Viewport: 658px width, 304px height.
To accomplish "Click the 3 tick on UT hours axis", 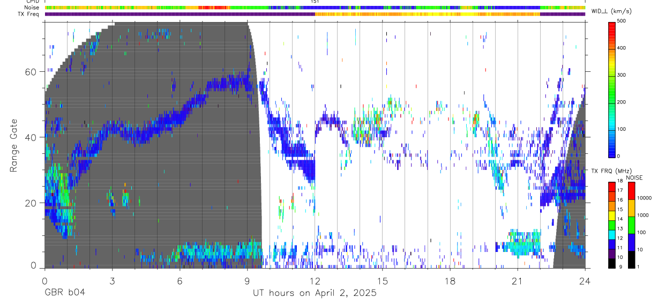I will pos(113,280).
